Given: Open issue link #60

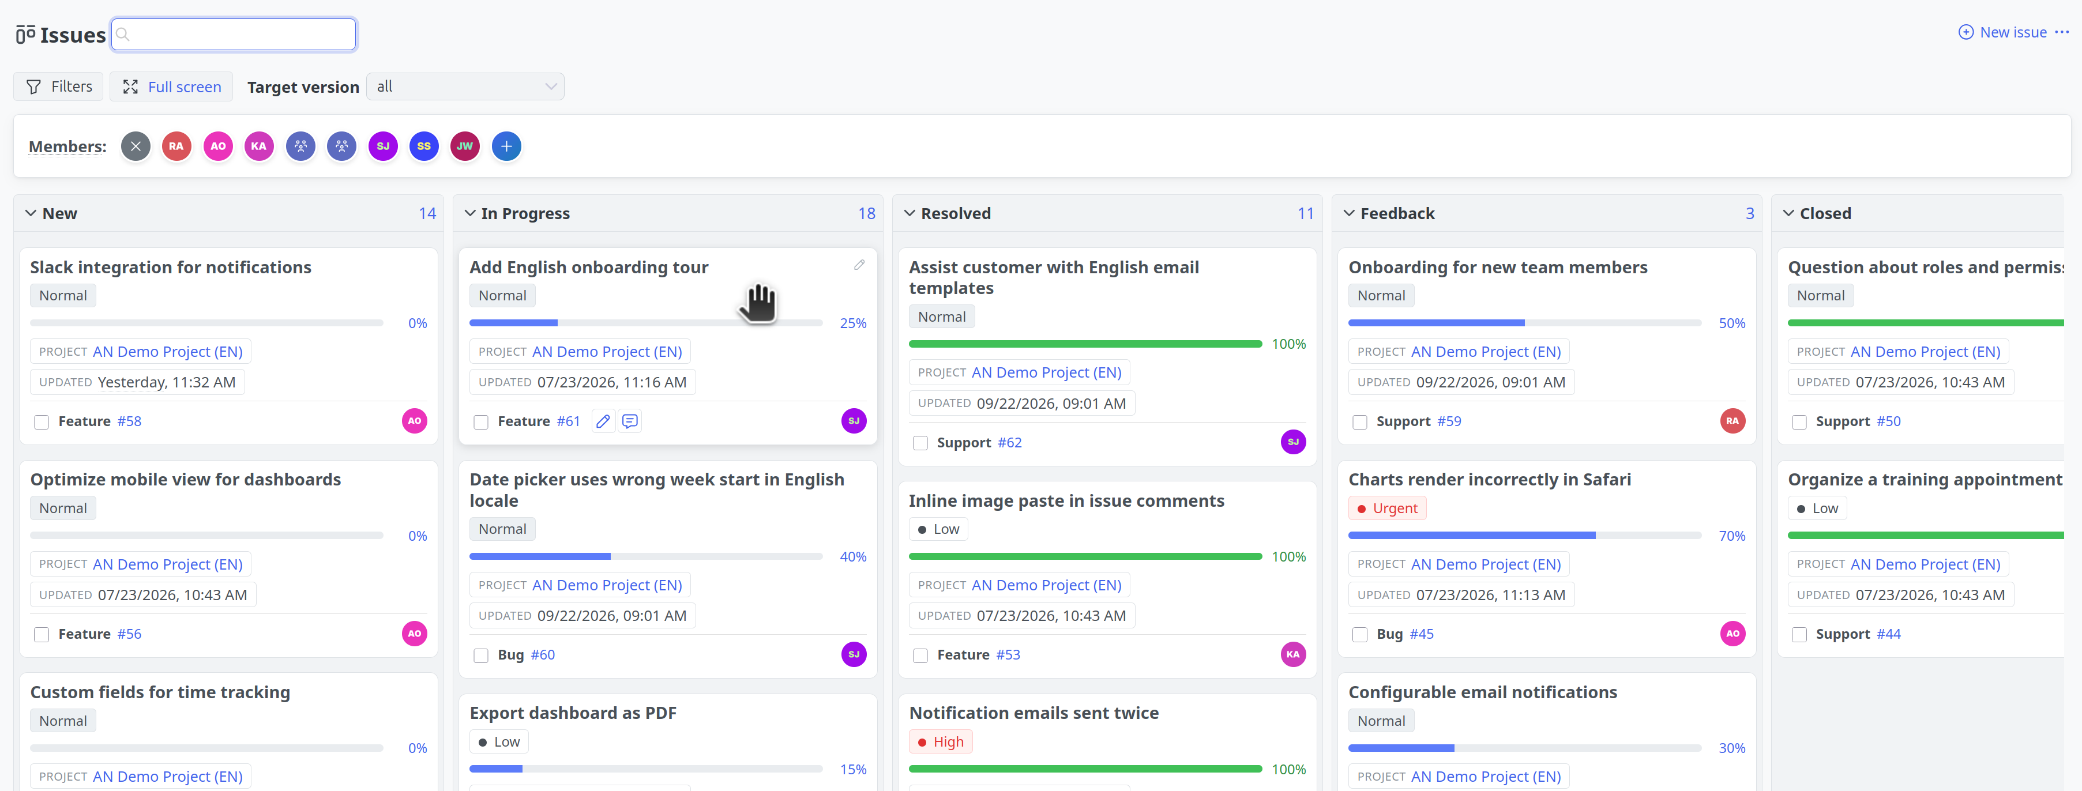Looking at the screenshot, I should [x=542, y=654].
